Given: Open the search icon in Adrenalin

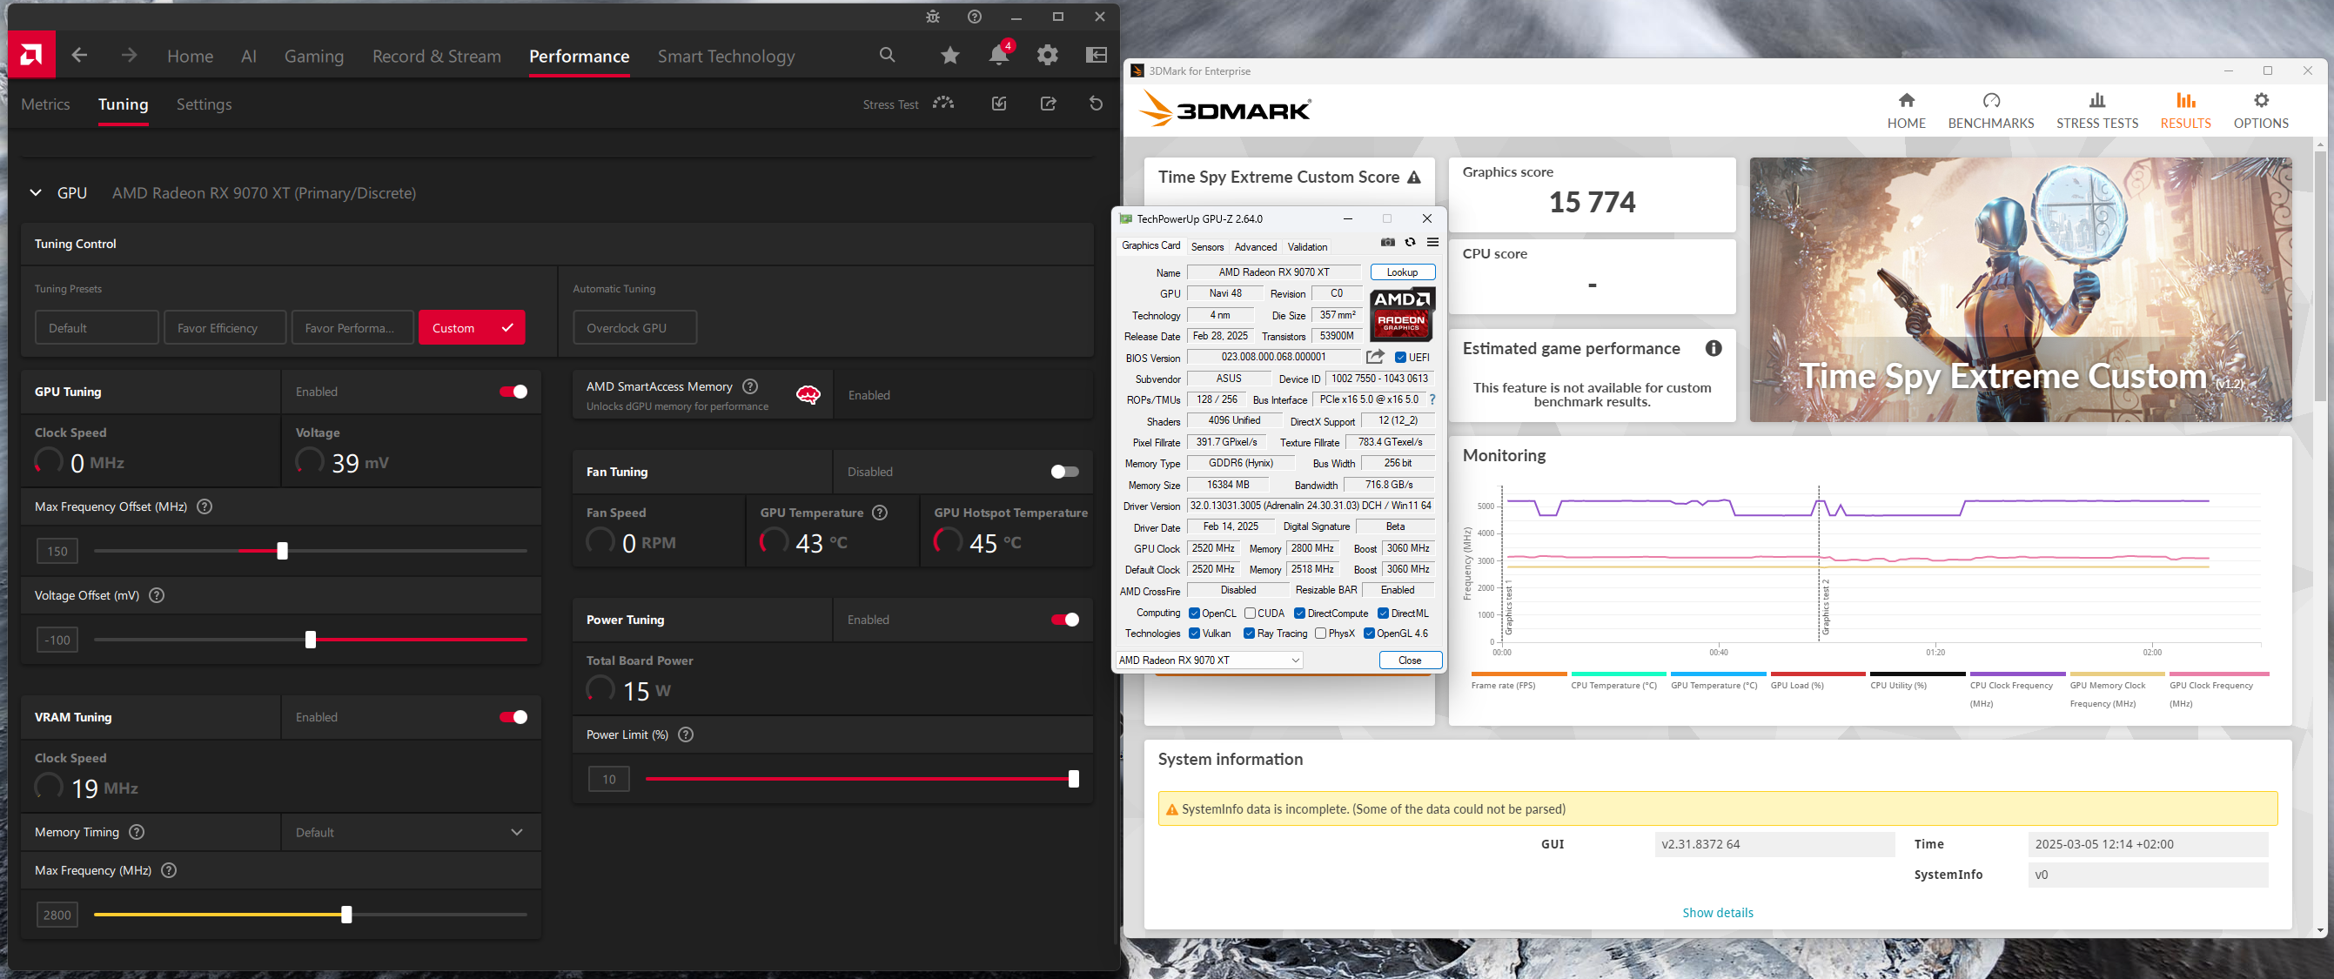Looking at the screenshot, I should (x=887, y=55).
